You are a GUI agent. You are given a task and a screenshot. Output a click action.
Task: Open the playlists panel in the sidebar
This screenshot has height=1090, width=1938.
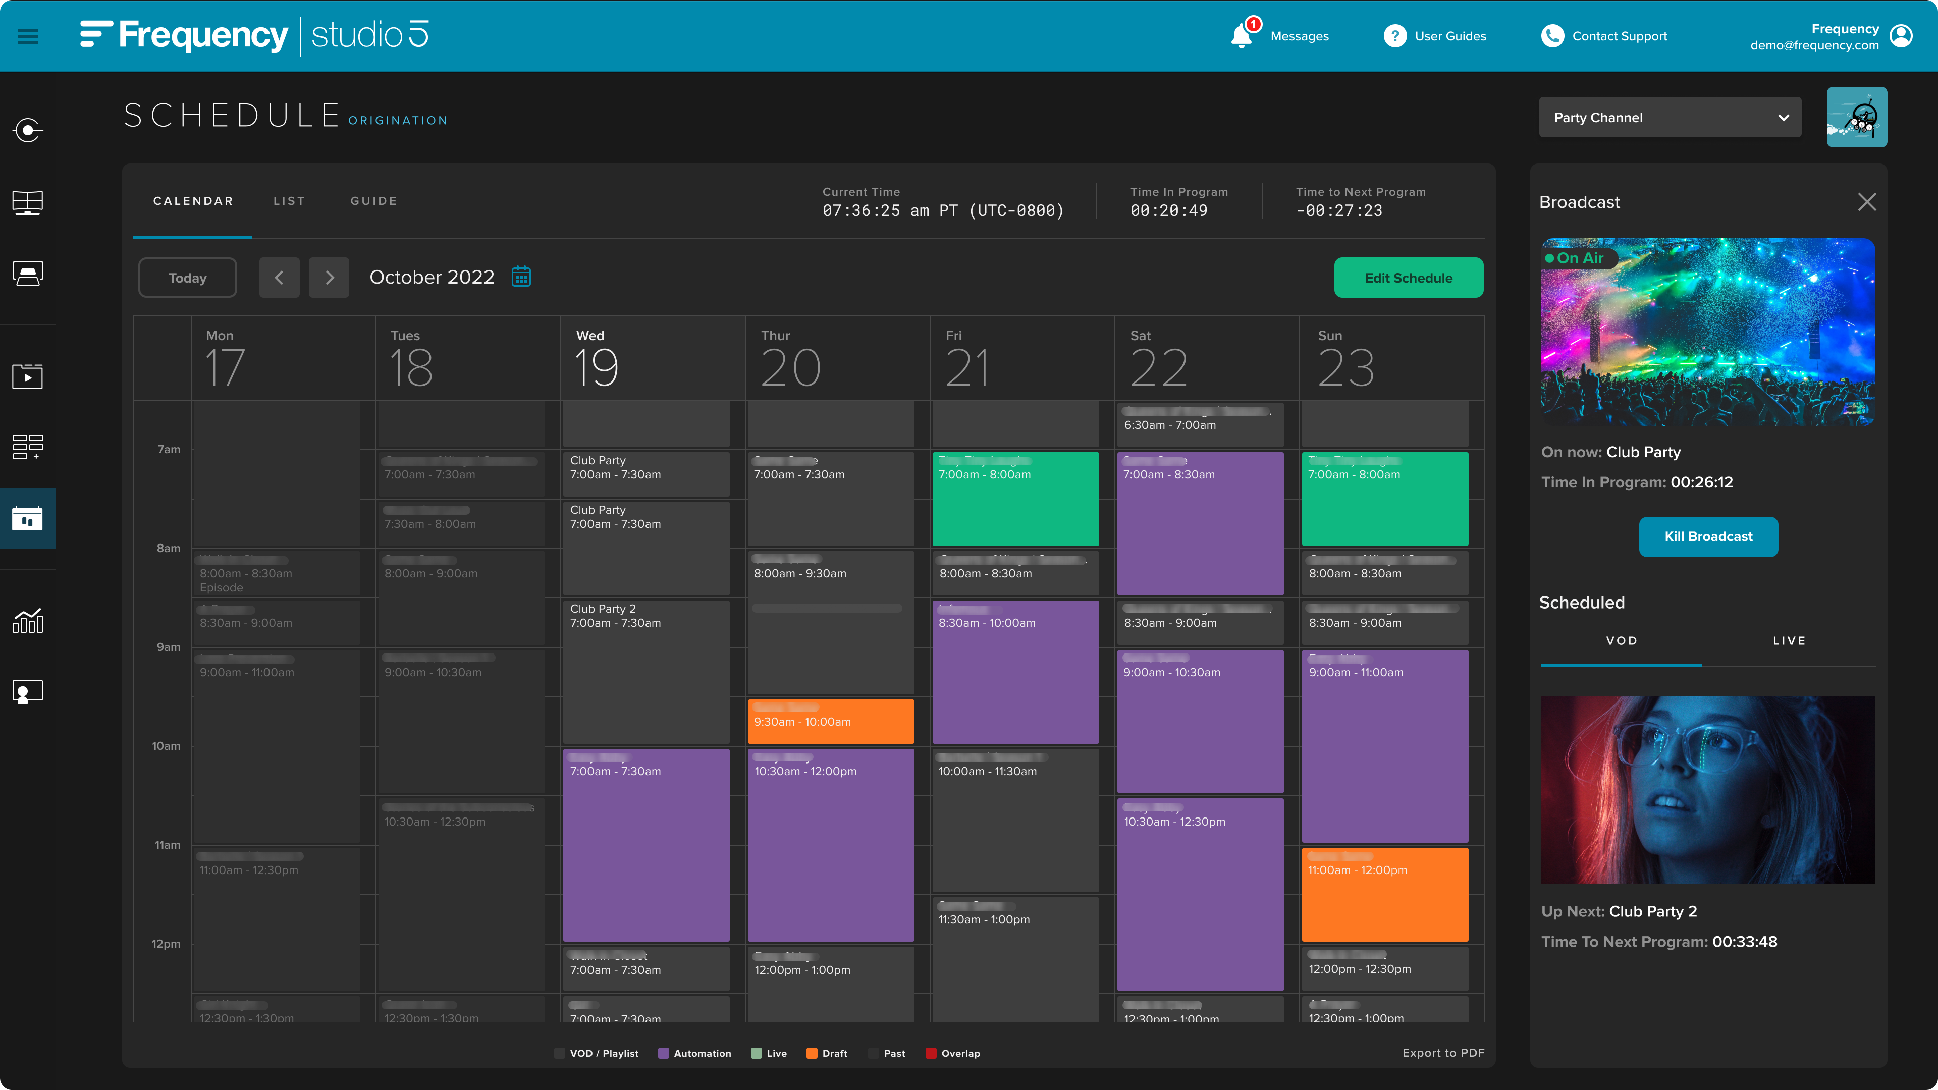click(28, 447)
